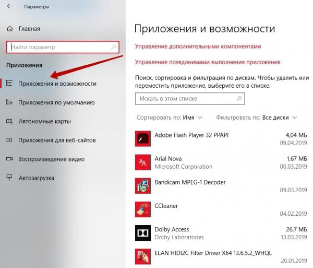Select Приложения и возможности in sidebar
313x268 pixels.
[57, 84]
